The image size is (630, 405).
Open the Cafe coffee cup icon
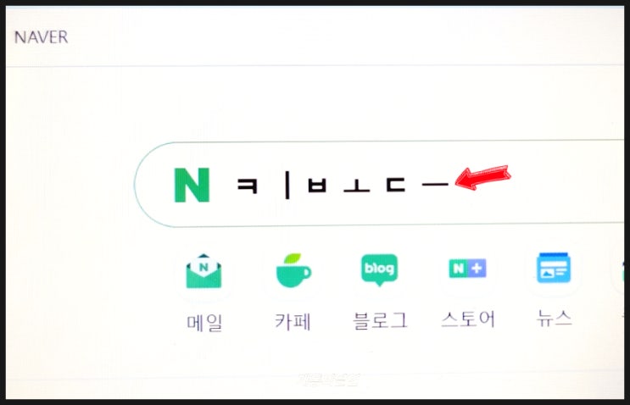[293, 270]
